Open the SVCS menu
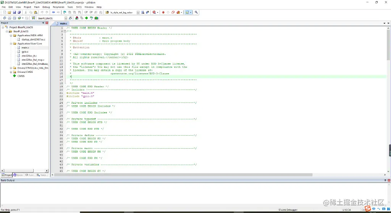 click(x=79, y=7)
